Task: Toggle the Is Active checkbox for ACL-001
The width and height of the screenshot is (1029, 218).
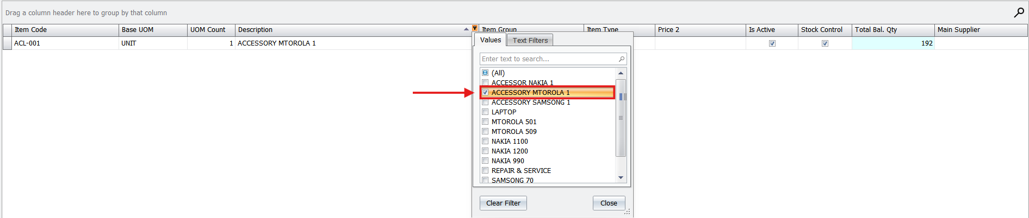Action: pyautogui.click(x=772, y=43)
